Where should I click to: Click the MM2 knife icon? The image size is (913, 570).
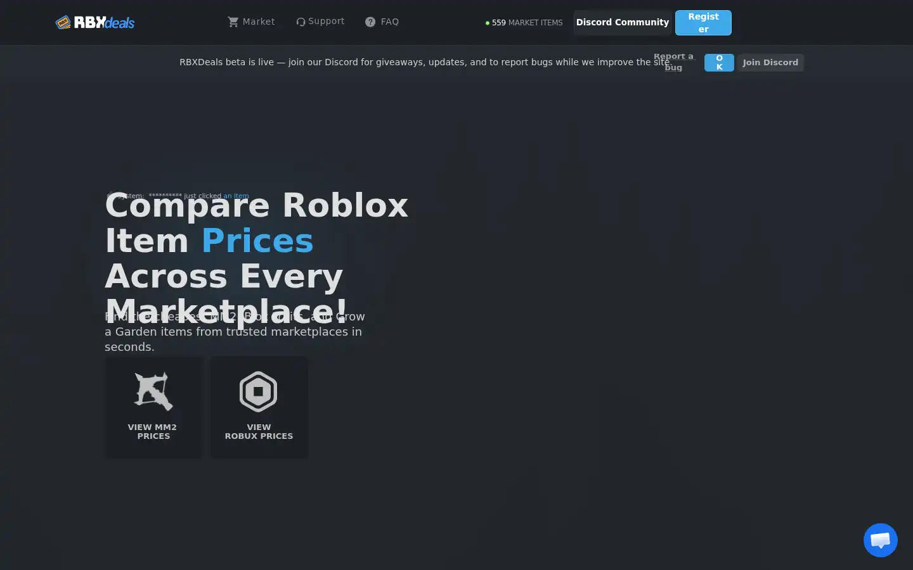(x=153, y=391)
